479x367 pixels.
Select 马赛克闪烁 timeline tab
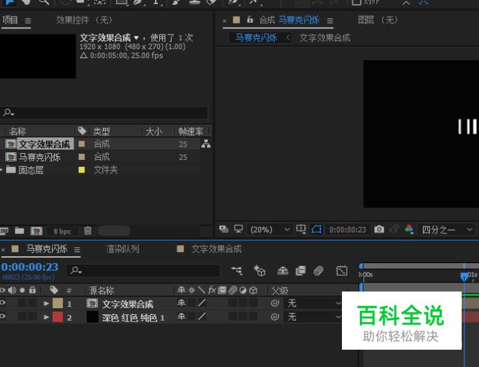[x=46, y=249]
